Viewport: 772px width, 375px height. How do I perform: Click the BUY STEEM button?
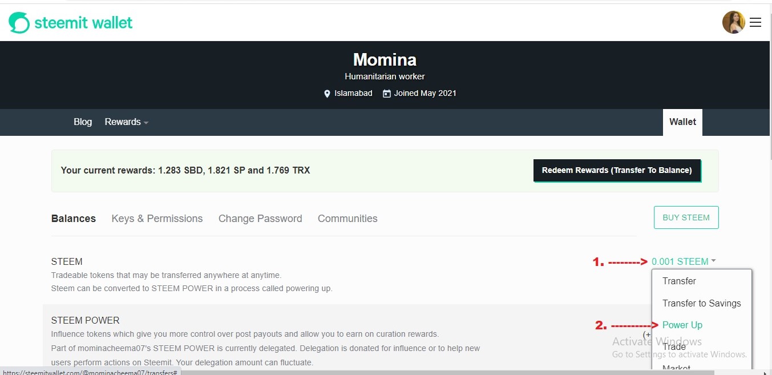[x=686, y=217]
